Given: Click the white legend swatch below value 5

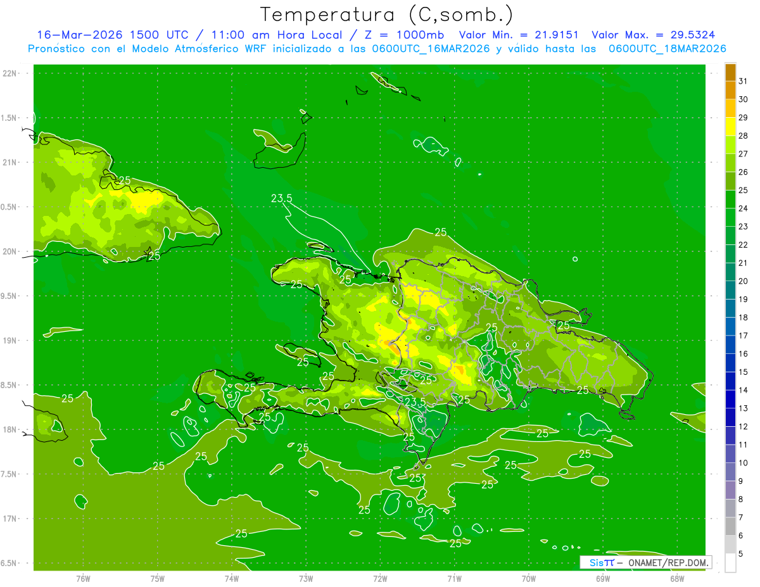Looking at the screenshot, I should 730,563.
